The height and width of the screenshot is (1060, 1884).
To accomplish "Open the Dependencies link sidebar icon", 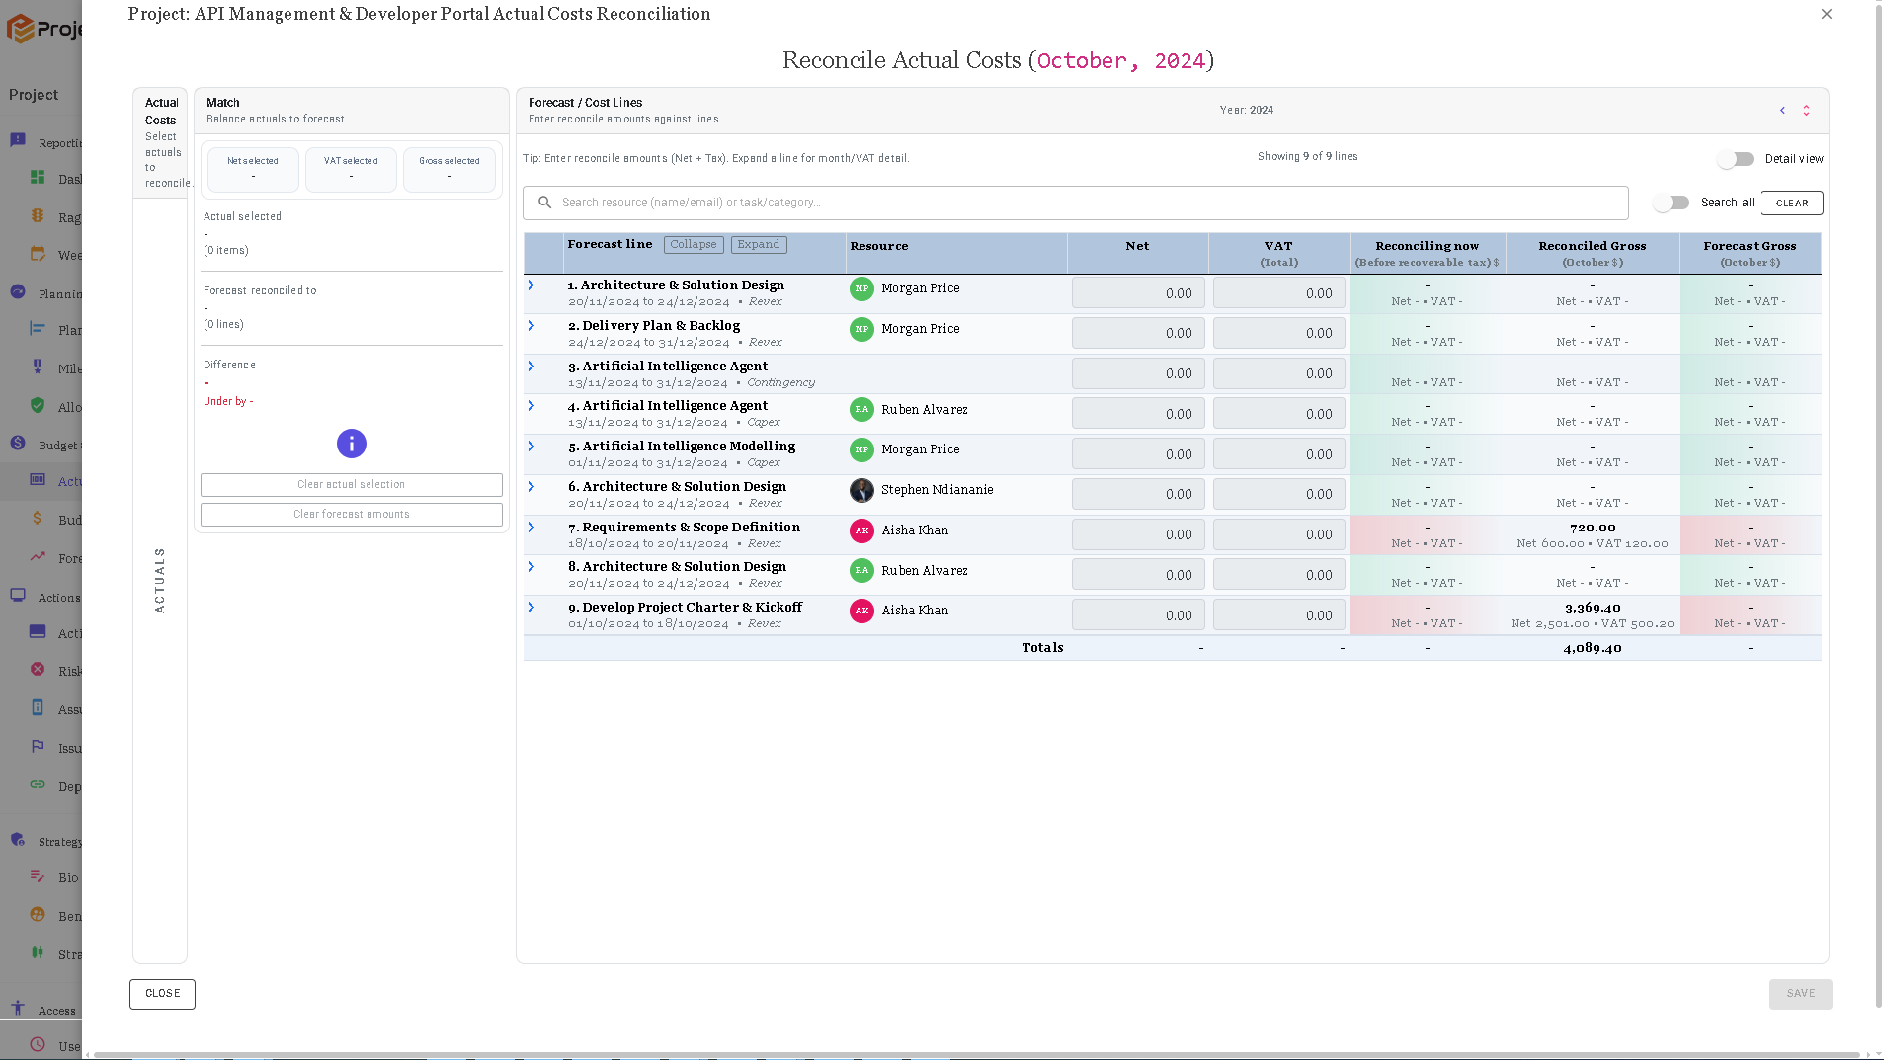I will (x=38, y=785).
